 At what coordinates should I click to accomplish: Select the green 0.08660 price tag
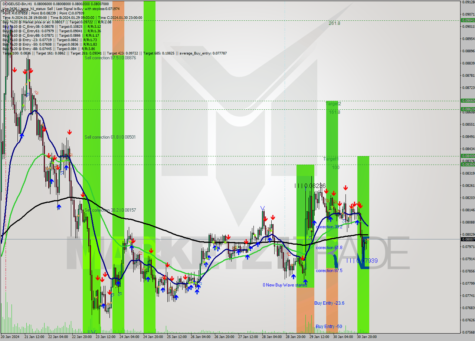pyautogui.click(x=468, y=100)
